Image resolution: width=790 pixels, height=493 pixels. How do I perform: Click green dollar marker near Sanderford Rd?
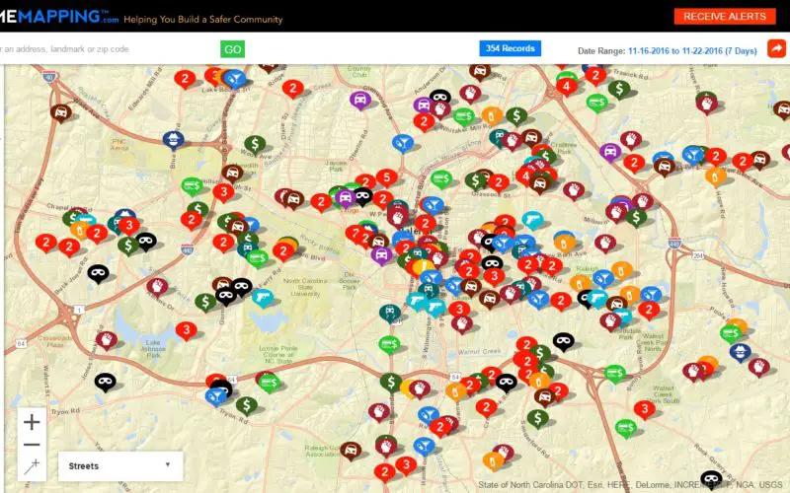(537, 418)
